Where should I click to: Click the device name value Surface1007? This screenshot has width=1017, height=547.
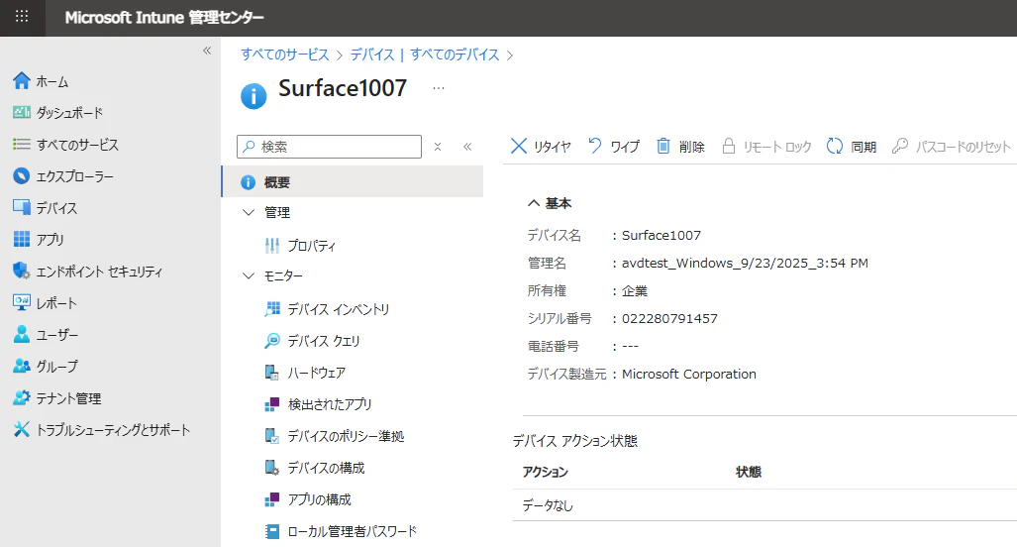click(x=661, y=236)
